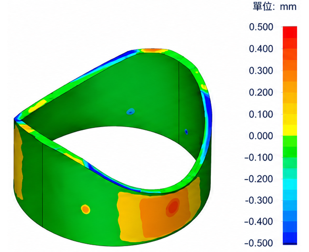Select the 0.100 scale value
The image size is (309, 252).
click(x=261, y=114)
